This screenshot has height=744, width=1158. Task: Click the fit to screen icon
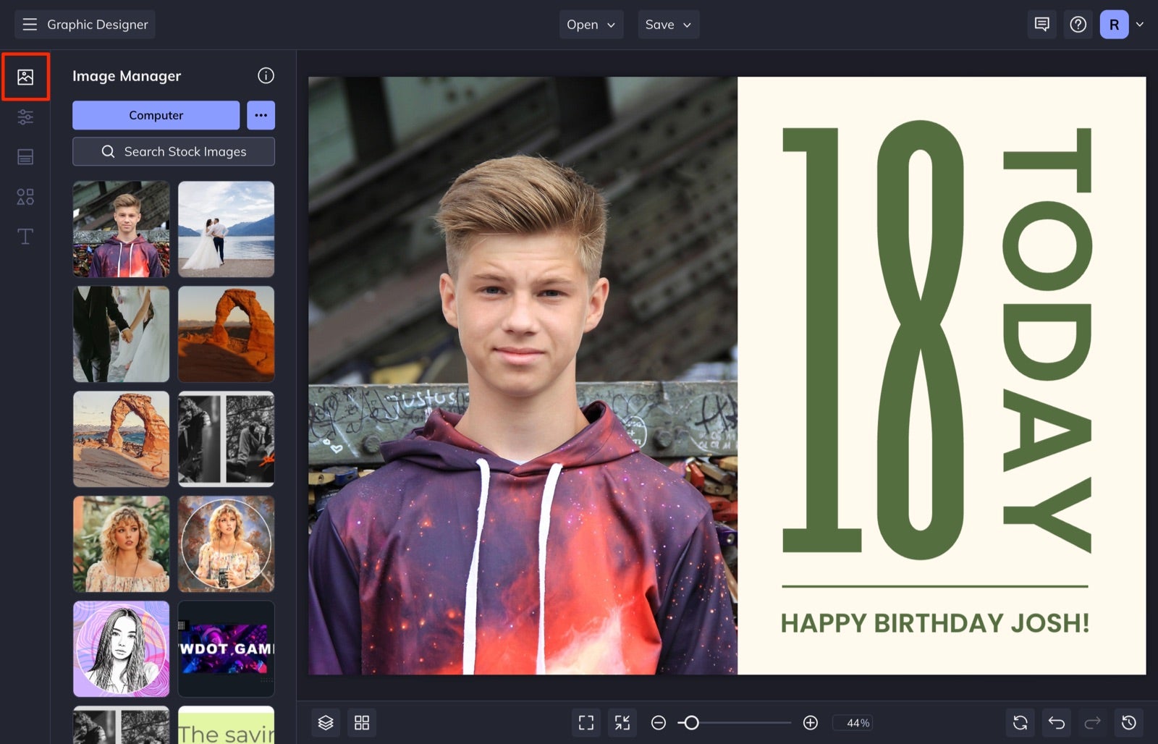pos(586,722)
